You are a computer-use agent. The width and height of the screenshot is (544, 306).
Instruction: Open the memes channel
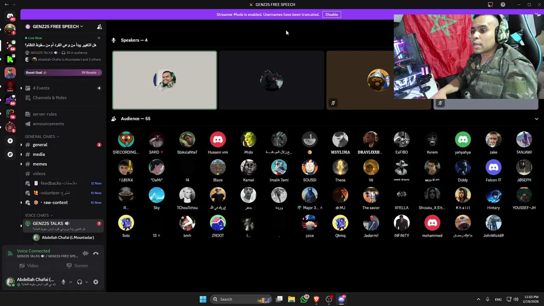63,164
